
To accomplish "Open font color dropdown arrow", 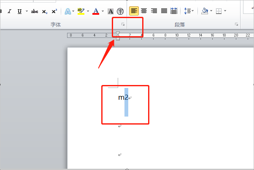I will click(x=103, y=11).
